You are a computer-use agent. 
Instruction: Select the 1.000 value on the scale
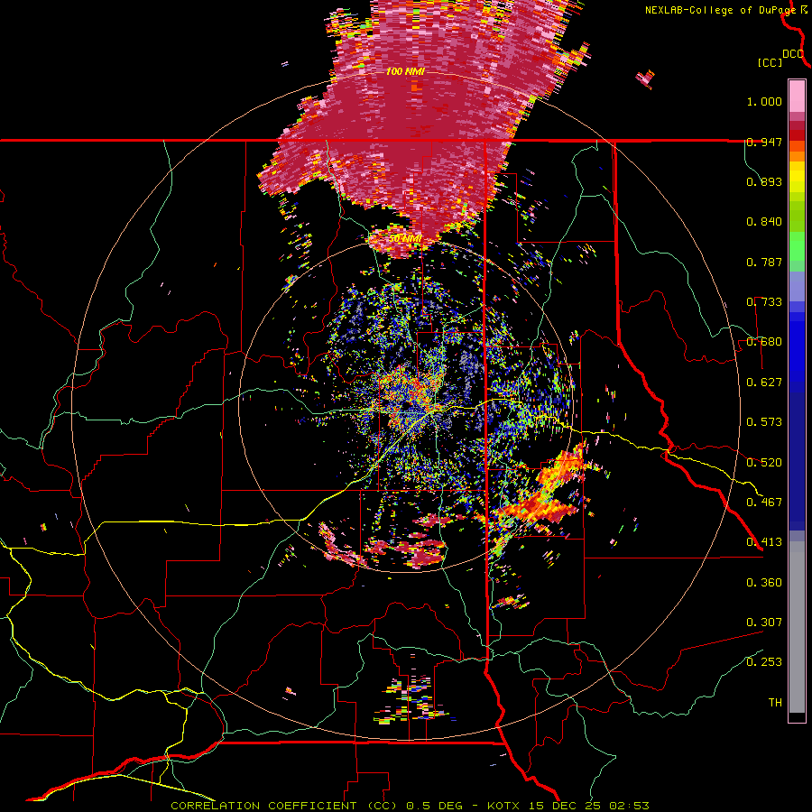click(764, 101)
